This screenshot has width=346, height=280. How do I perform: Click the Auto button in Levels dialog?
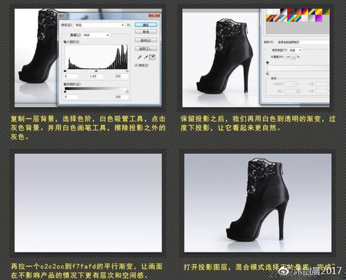[x=146, y=41]
